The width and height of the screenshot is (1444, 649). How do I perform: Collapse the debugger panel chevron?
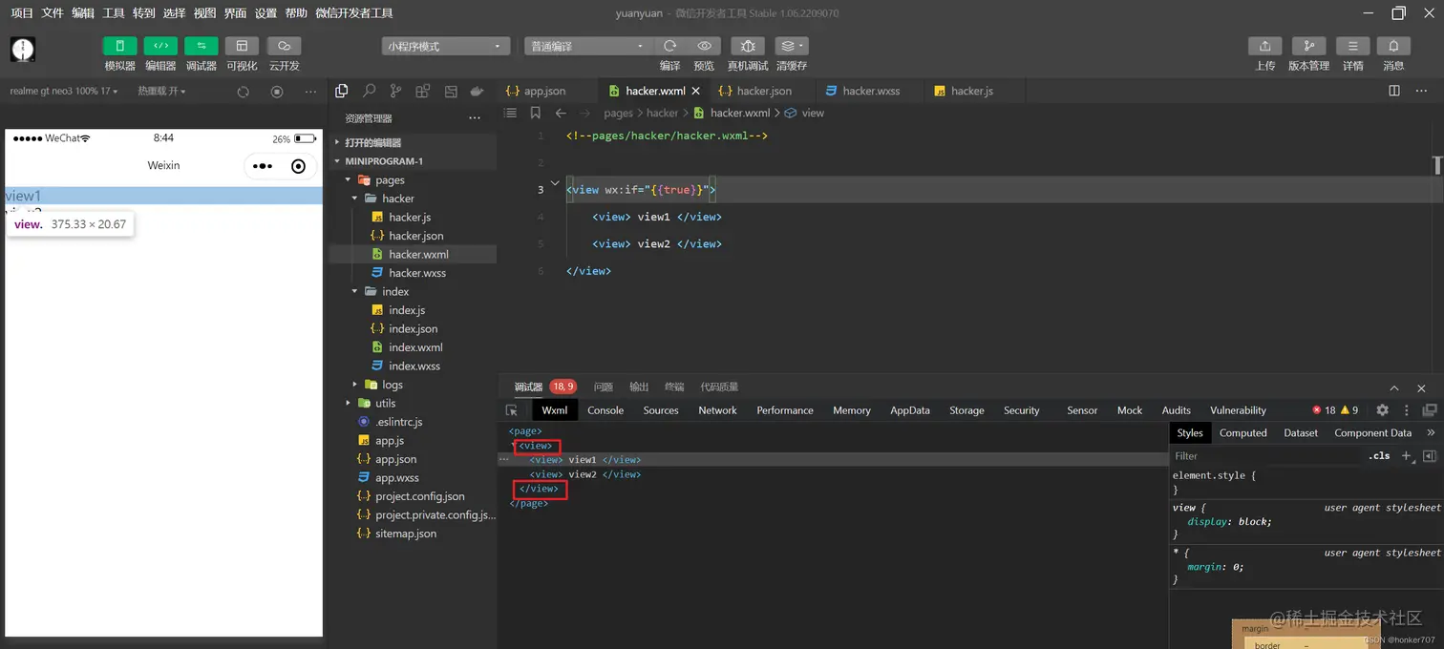coord(1394,388)
